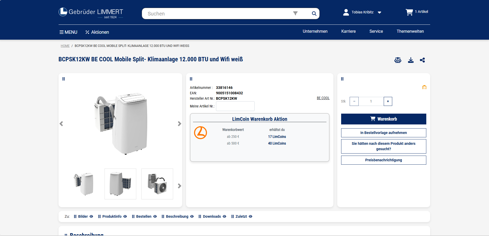489x236 pixels.
Task: Add product to Warenkorb
Action: [383, 119]
